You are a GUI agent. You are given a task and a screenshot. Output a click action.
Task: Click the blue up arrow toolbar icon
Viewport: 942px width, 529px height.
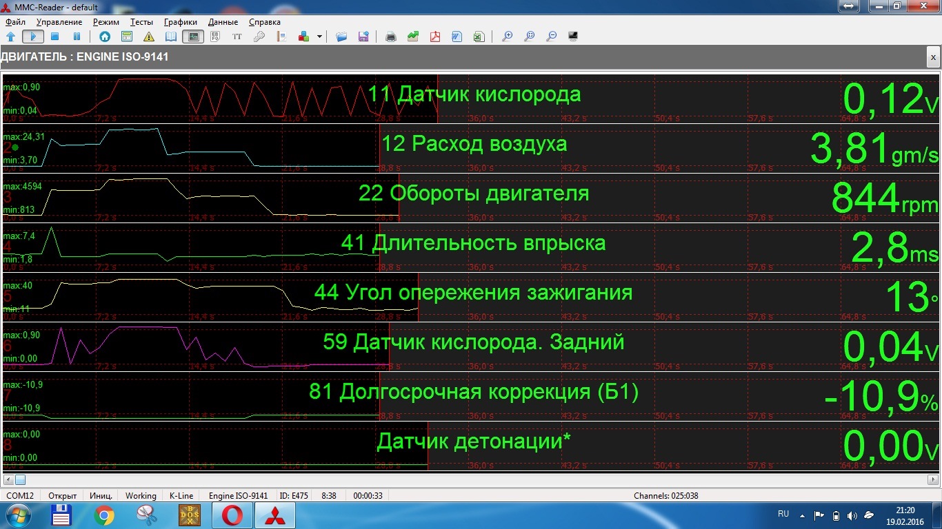[x=11, y=37]
